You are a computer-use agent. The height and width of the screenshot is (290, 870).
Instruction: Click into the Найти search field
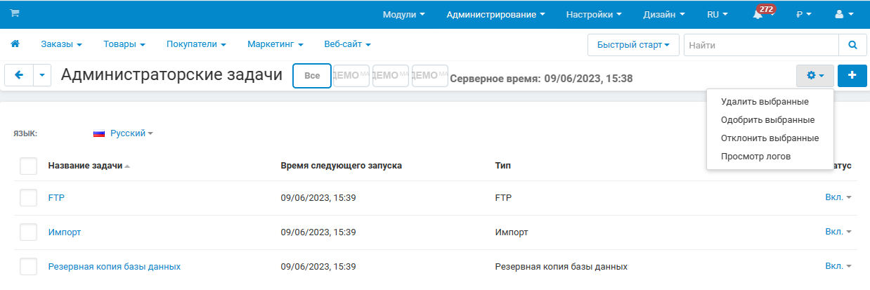pyautogui.click(x=761, y=45)
